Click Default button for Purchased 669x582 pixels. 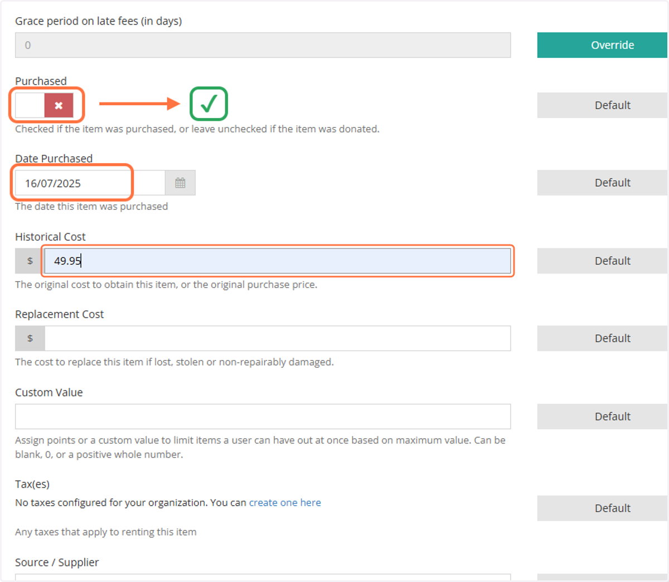click(602, 105)
